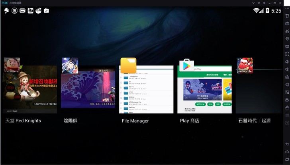Click the NCSOFT Red Knights app icon

(x=12, y=65)
